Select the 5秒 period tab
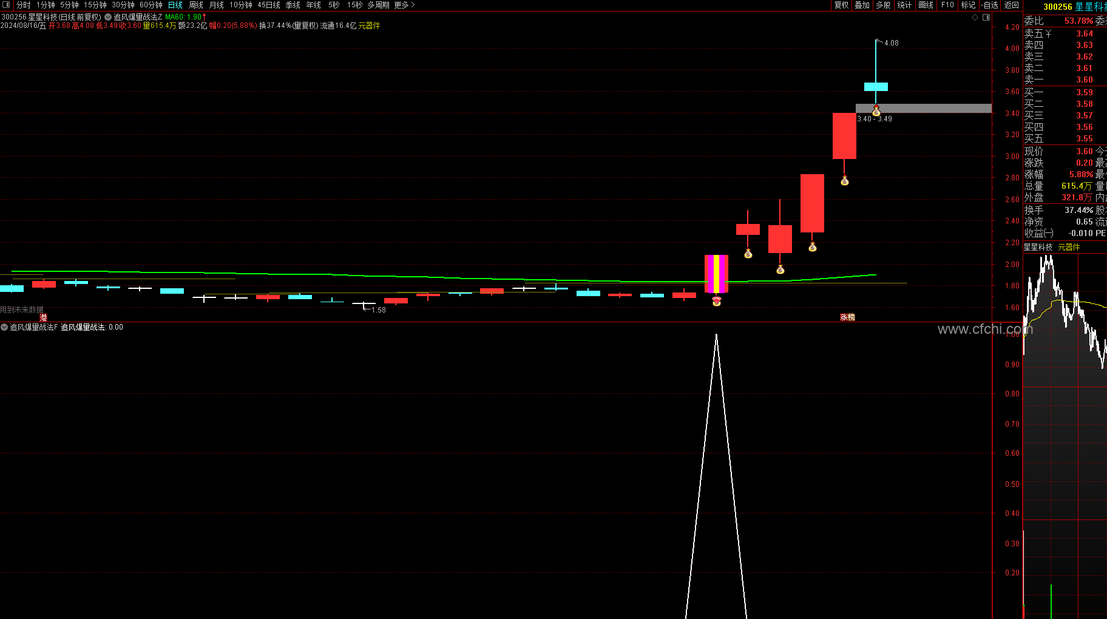This screenshot has height=619, width=1107. click(334, 5)
